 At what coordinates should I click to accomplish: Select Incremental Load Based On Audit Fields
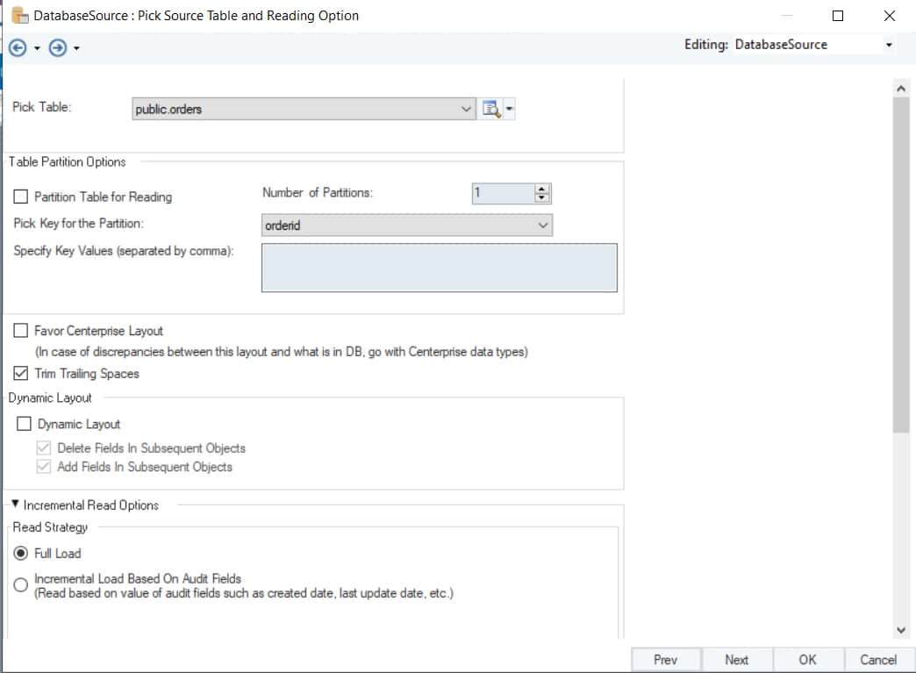20,583
